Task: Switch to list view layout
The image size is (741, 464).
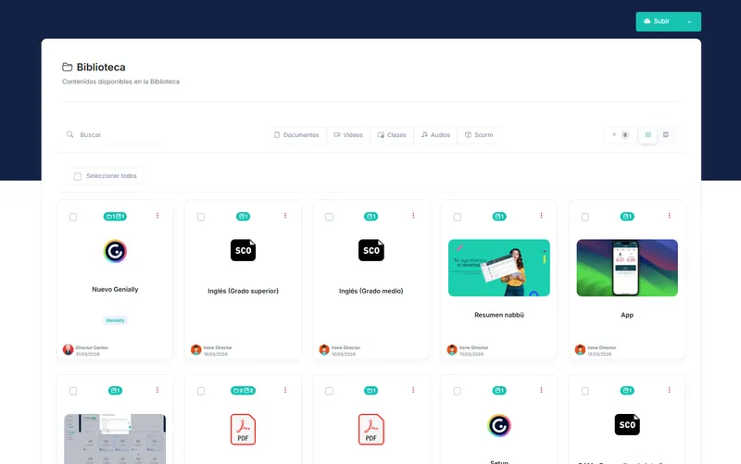Action: click(x=665, y=135)
